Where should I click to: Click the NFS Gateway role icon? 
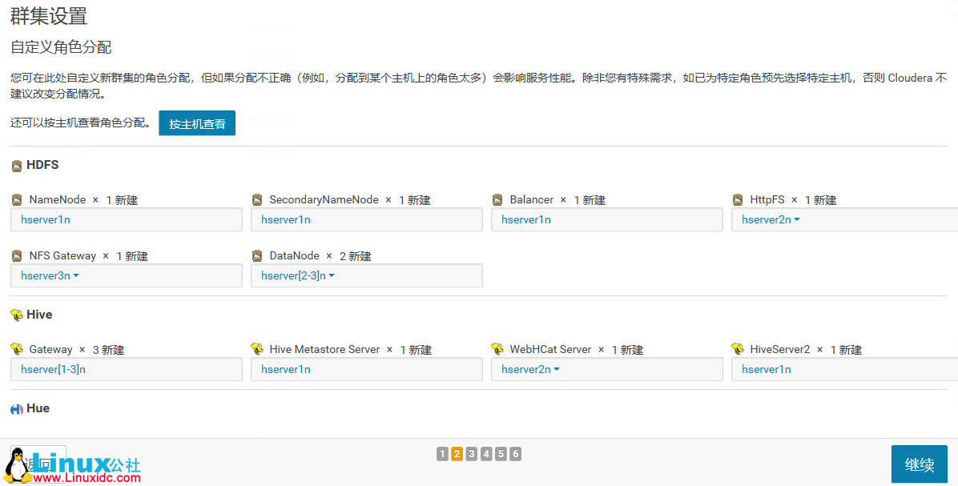17,255
